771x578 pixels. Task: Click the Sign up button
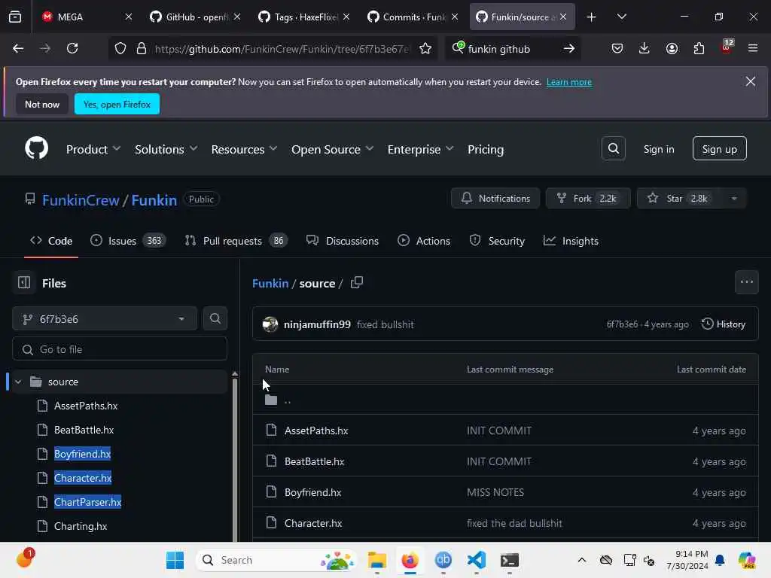point(719,148)
